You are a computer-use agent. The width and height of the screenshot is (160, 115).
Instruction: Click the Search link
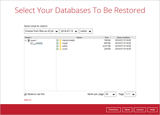(x=28, y=100)
